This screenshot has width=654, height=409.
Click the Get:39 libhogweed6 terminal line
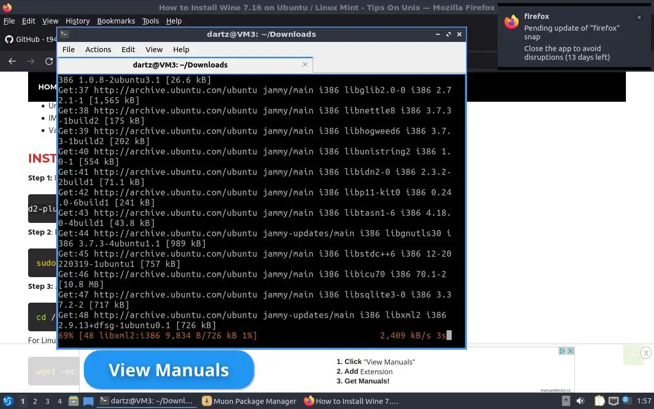[254, 136]
